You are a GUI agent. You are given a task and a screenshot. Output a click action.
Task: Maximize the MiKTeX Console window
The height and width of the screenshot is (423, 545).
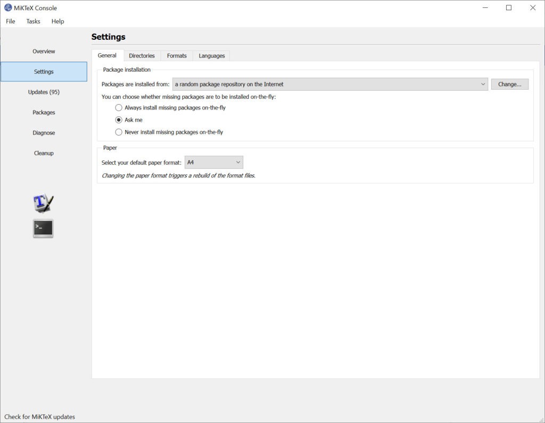pyautogui.click(x=509, y=7)
